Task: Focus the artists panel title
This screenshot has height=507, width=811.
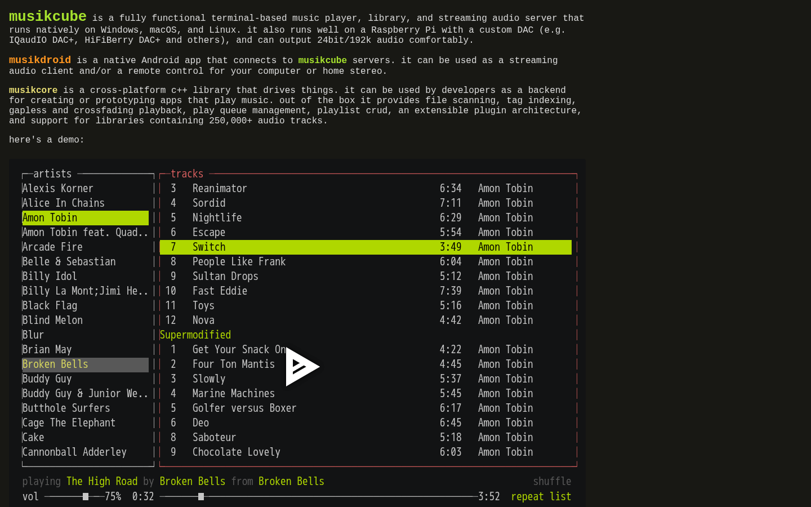Action: click(x=52, y=174)
